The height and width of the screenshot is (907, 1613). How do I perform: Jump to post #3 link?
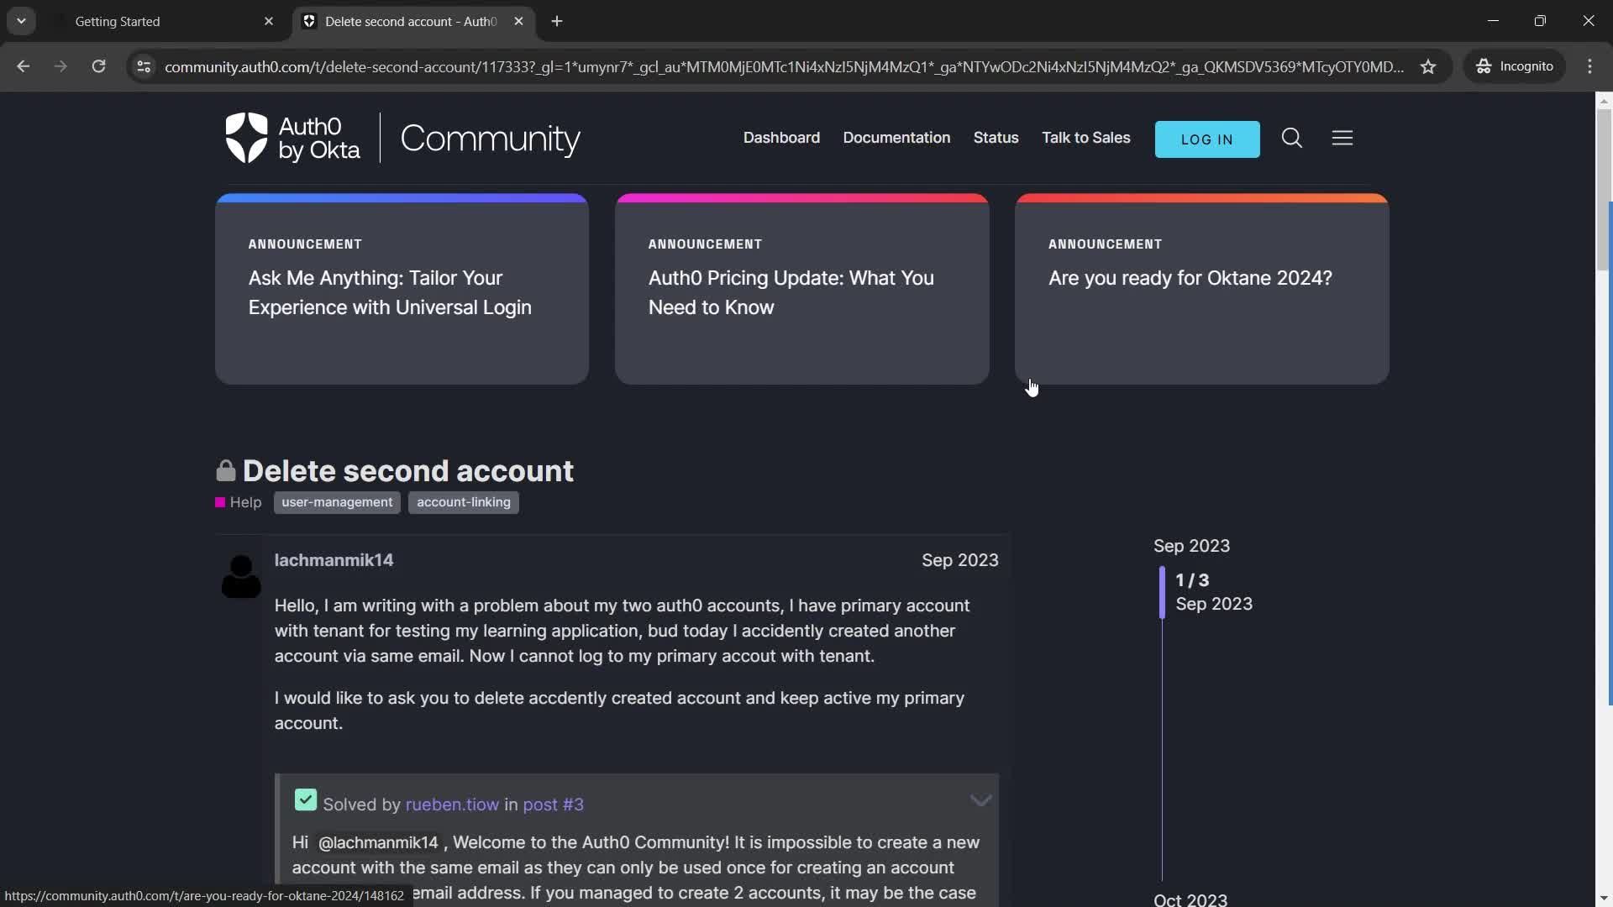coord(554,805)
